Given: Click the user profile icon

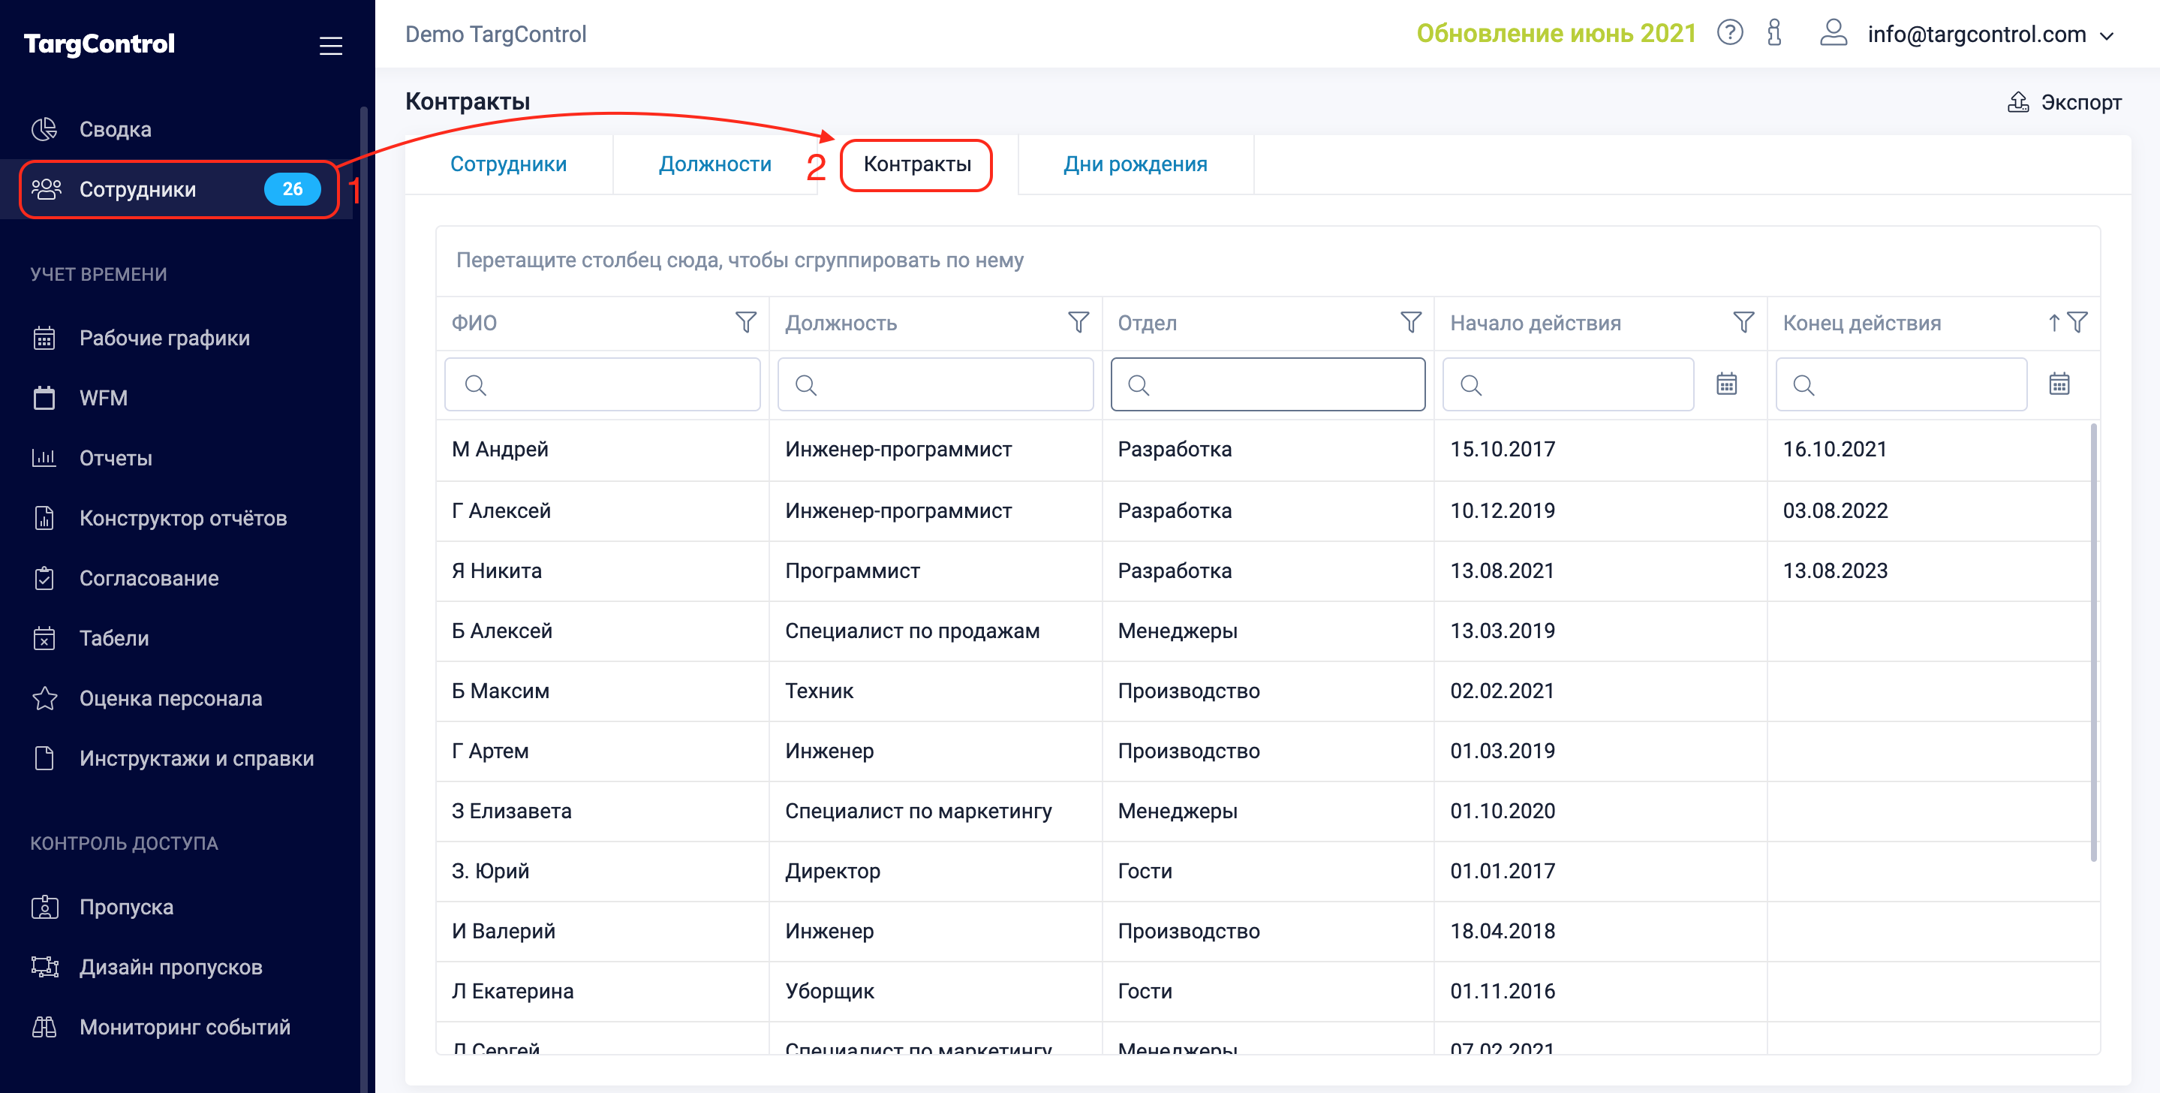Looking at the screenshot, I should pyautogui.click(x=1833, y=33).
